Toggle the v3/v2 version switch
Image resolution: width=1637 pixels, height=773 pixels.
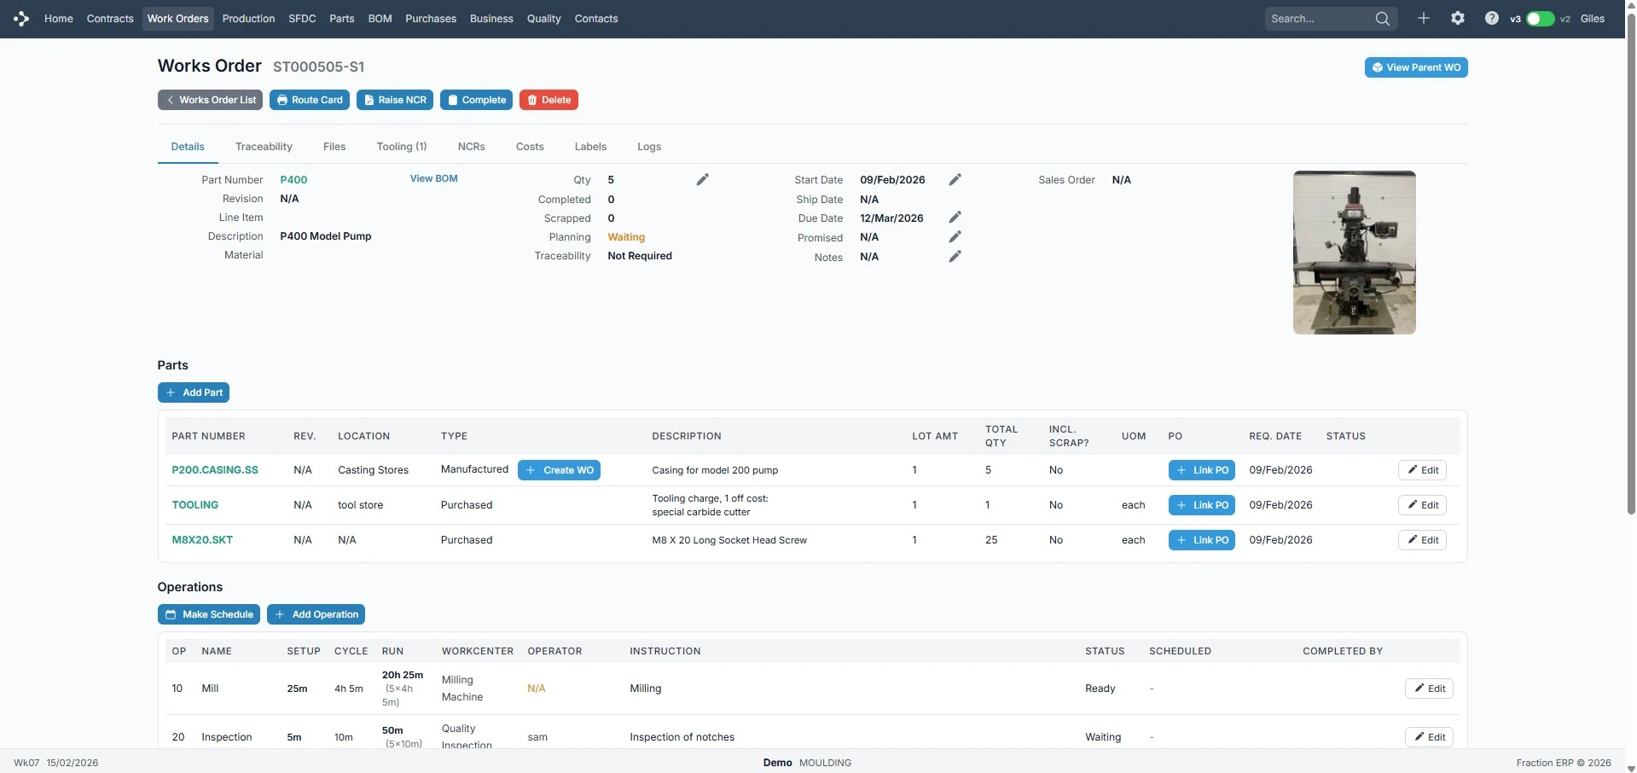[1540, 19]
